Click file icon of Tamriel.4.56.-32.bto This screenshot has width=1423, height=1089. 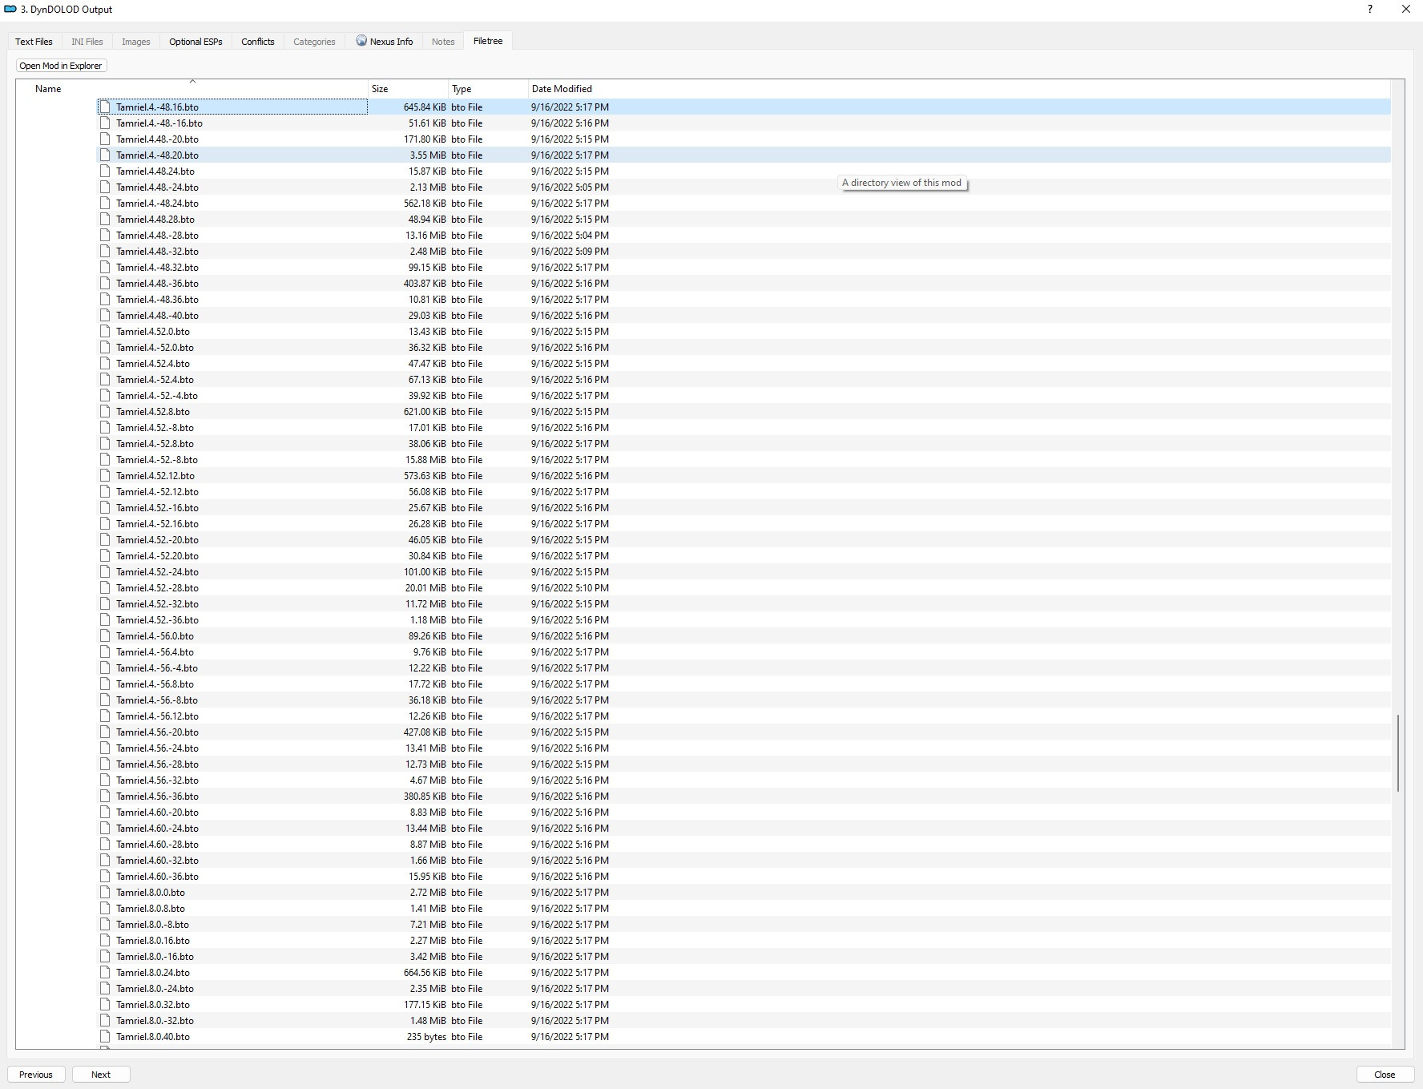(105, 780)
